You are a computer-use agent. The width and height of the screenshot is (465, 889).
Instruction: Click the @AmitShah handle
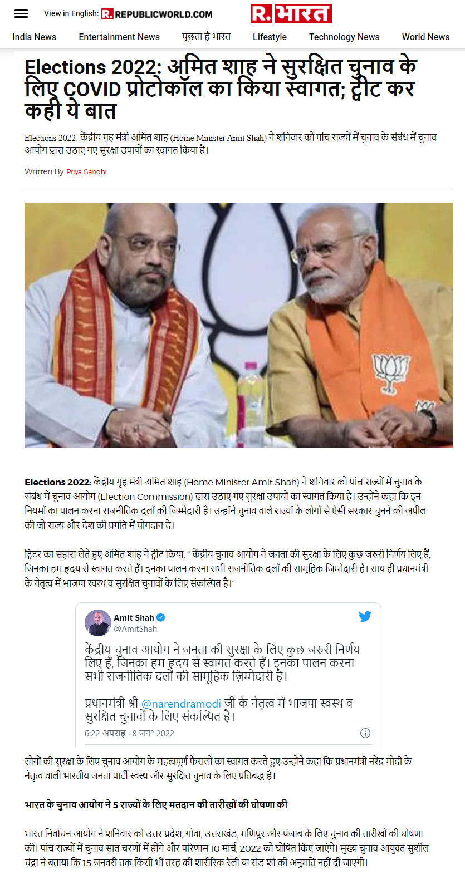tap(135, 628)
